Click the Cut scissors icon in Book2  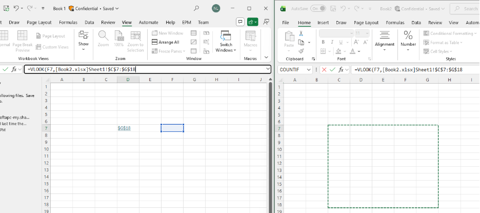(x=301, y=33)
